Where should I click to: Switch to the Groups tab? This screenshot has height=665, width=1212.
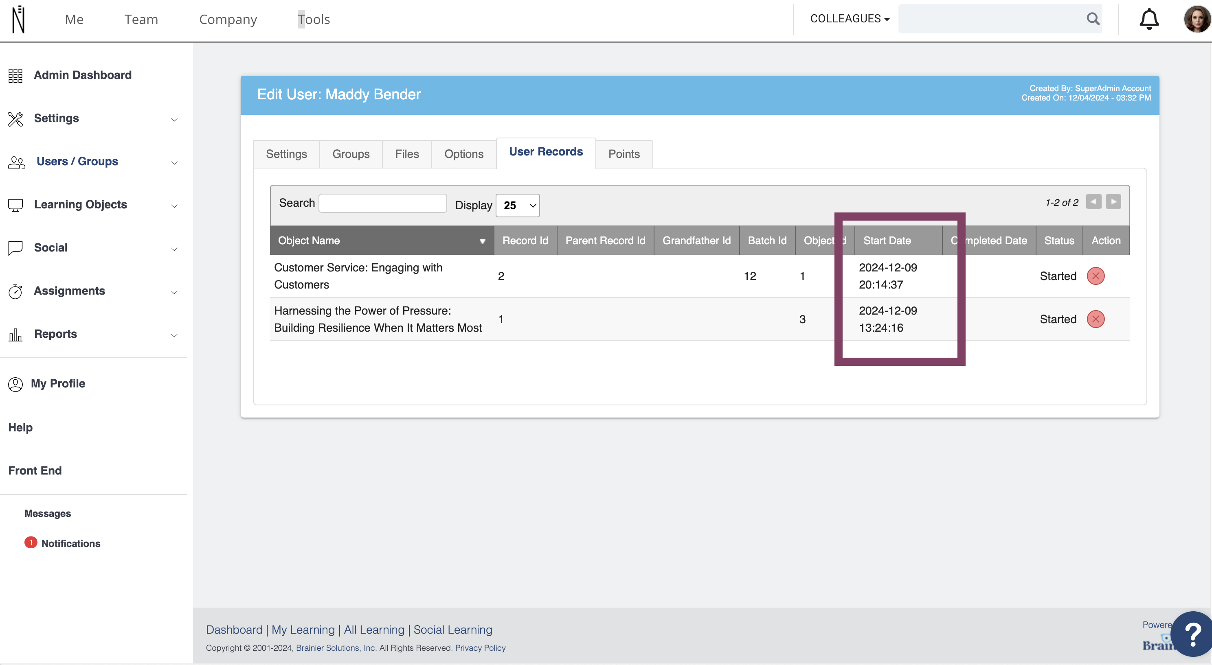coord(351,154)
